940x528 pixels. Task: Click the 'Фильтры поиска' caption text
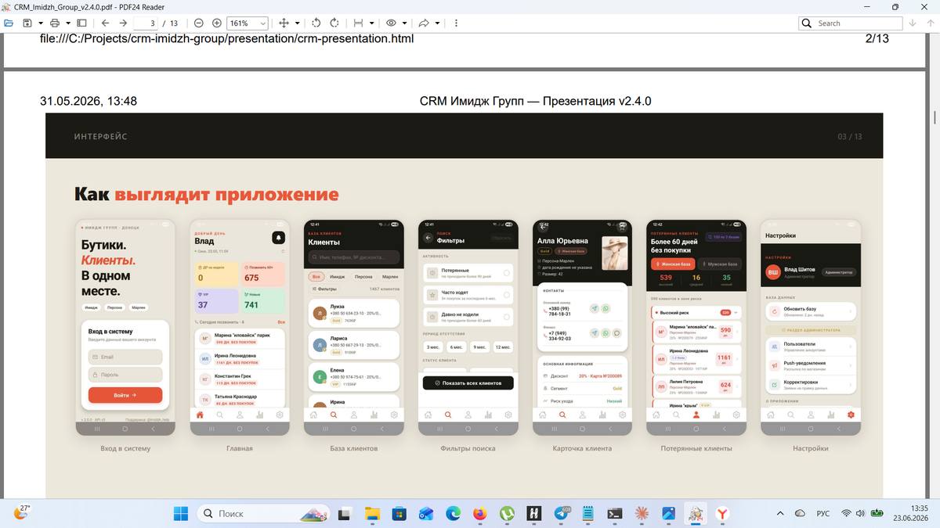point(468,448)
